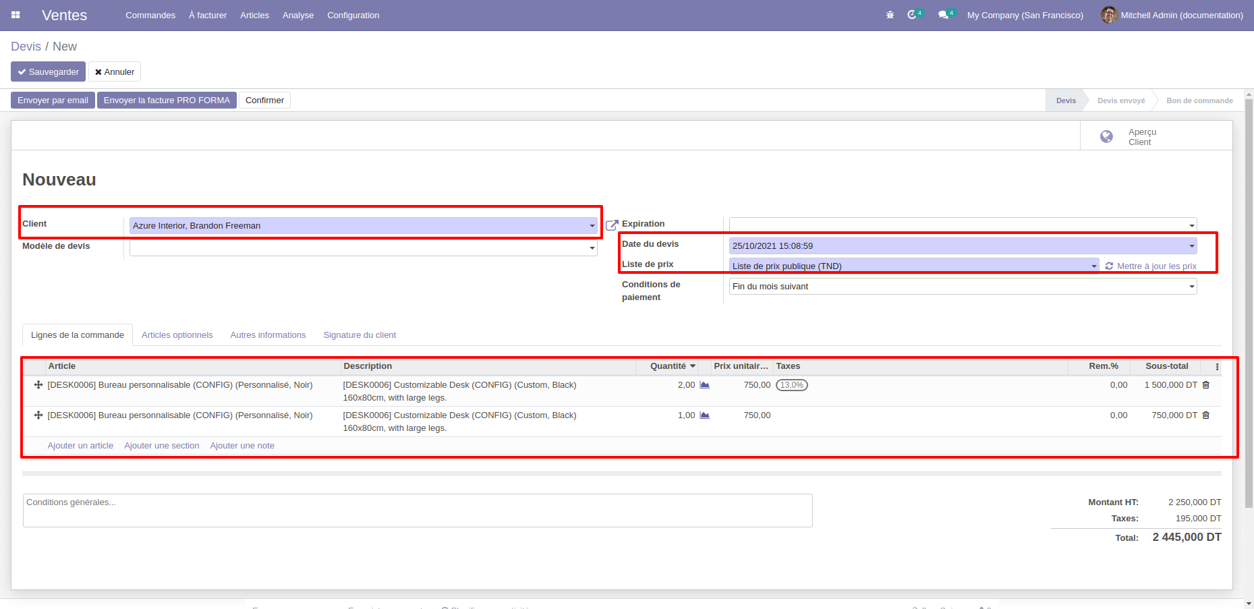Expand the Liste de prix dropdown

[x=1094, y=266]
